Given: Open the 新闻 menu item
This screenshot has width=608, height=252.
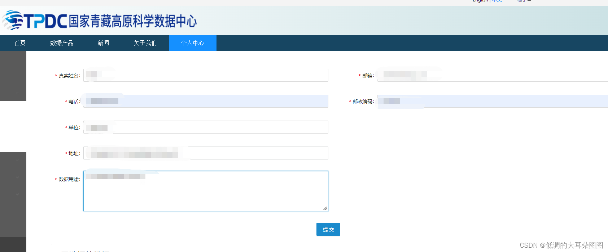Looking at the screenshot, I should [x=103, y=43].
